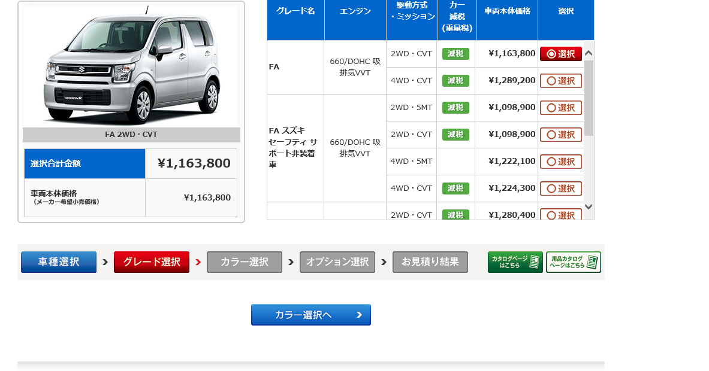Select the FA 4WD・CVT grade at ¥1,289,200
The image size is (709, 371).
tap(561, 81)
